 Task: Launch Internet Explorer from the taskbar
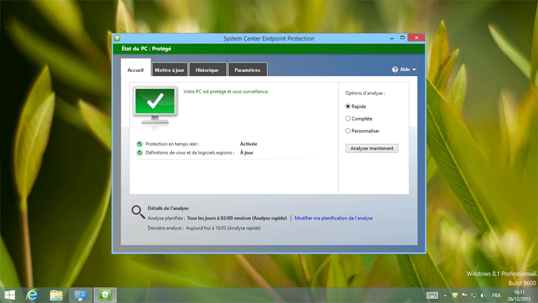32,295
